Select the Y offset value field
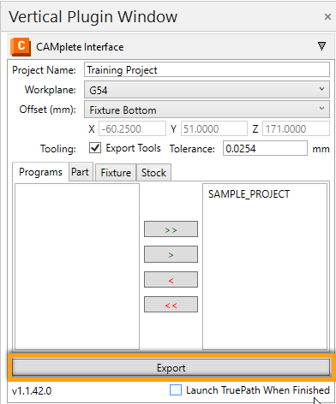336x404 pixels. click(x=214, y=129)
